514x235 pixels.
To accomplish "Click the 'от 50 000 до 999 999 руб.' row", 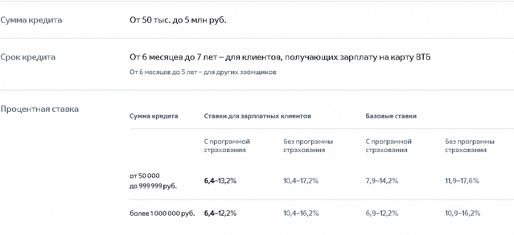I will pyautogui.click(x=153, y=181).
